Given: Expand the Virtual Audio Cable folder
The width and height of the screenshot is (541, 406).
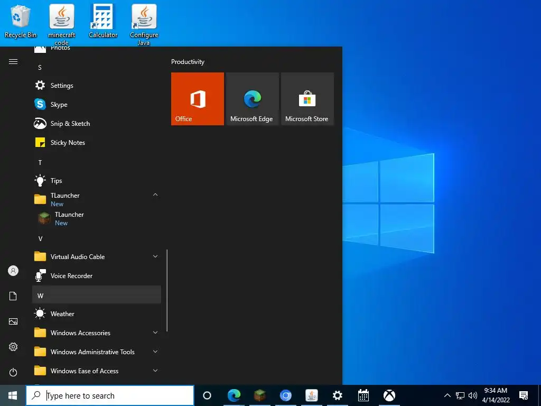Looking at the screenshot, I should [155, 256].
